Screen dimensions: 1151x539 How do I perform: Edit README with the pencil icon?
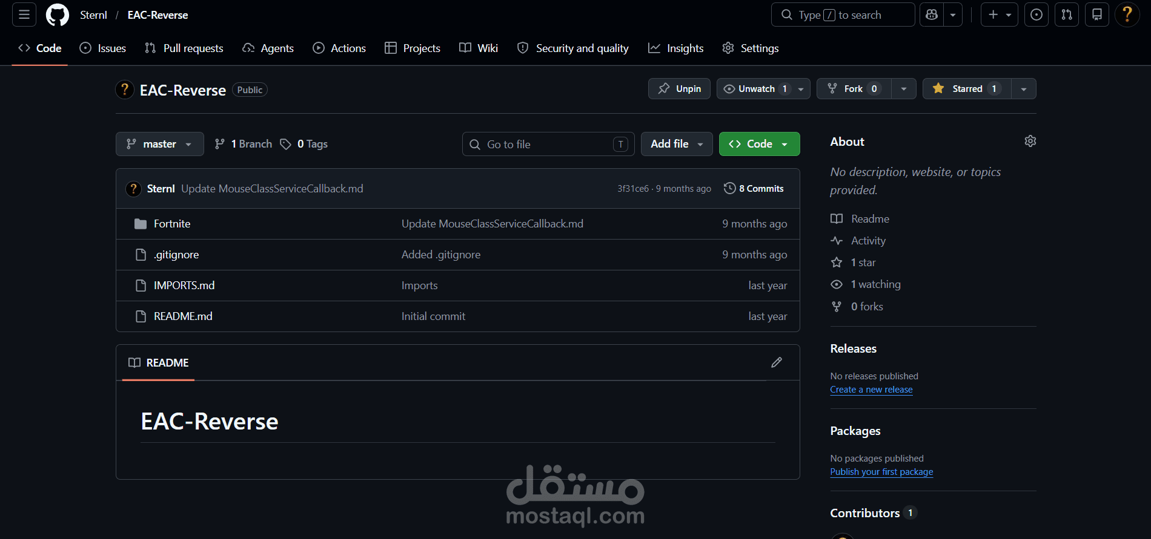coord(777,362)
